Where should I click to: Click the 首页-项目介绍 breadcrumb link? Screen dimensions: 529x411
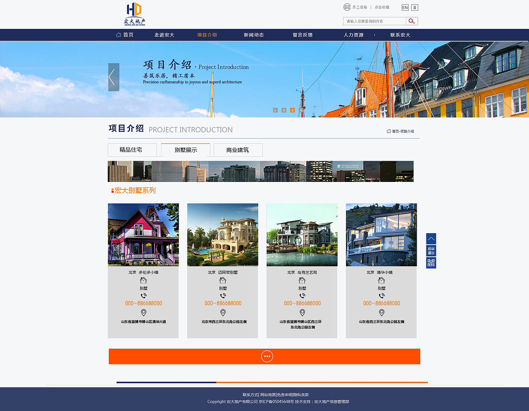403,131
